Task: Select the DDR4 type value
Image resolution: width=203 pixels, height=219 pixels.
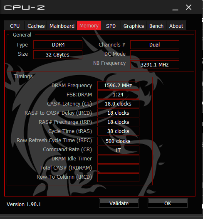Action: [58, 45]
